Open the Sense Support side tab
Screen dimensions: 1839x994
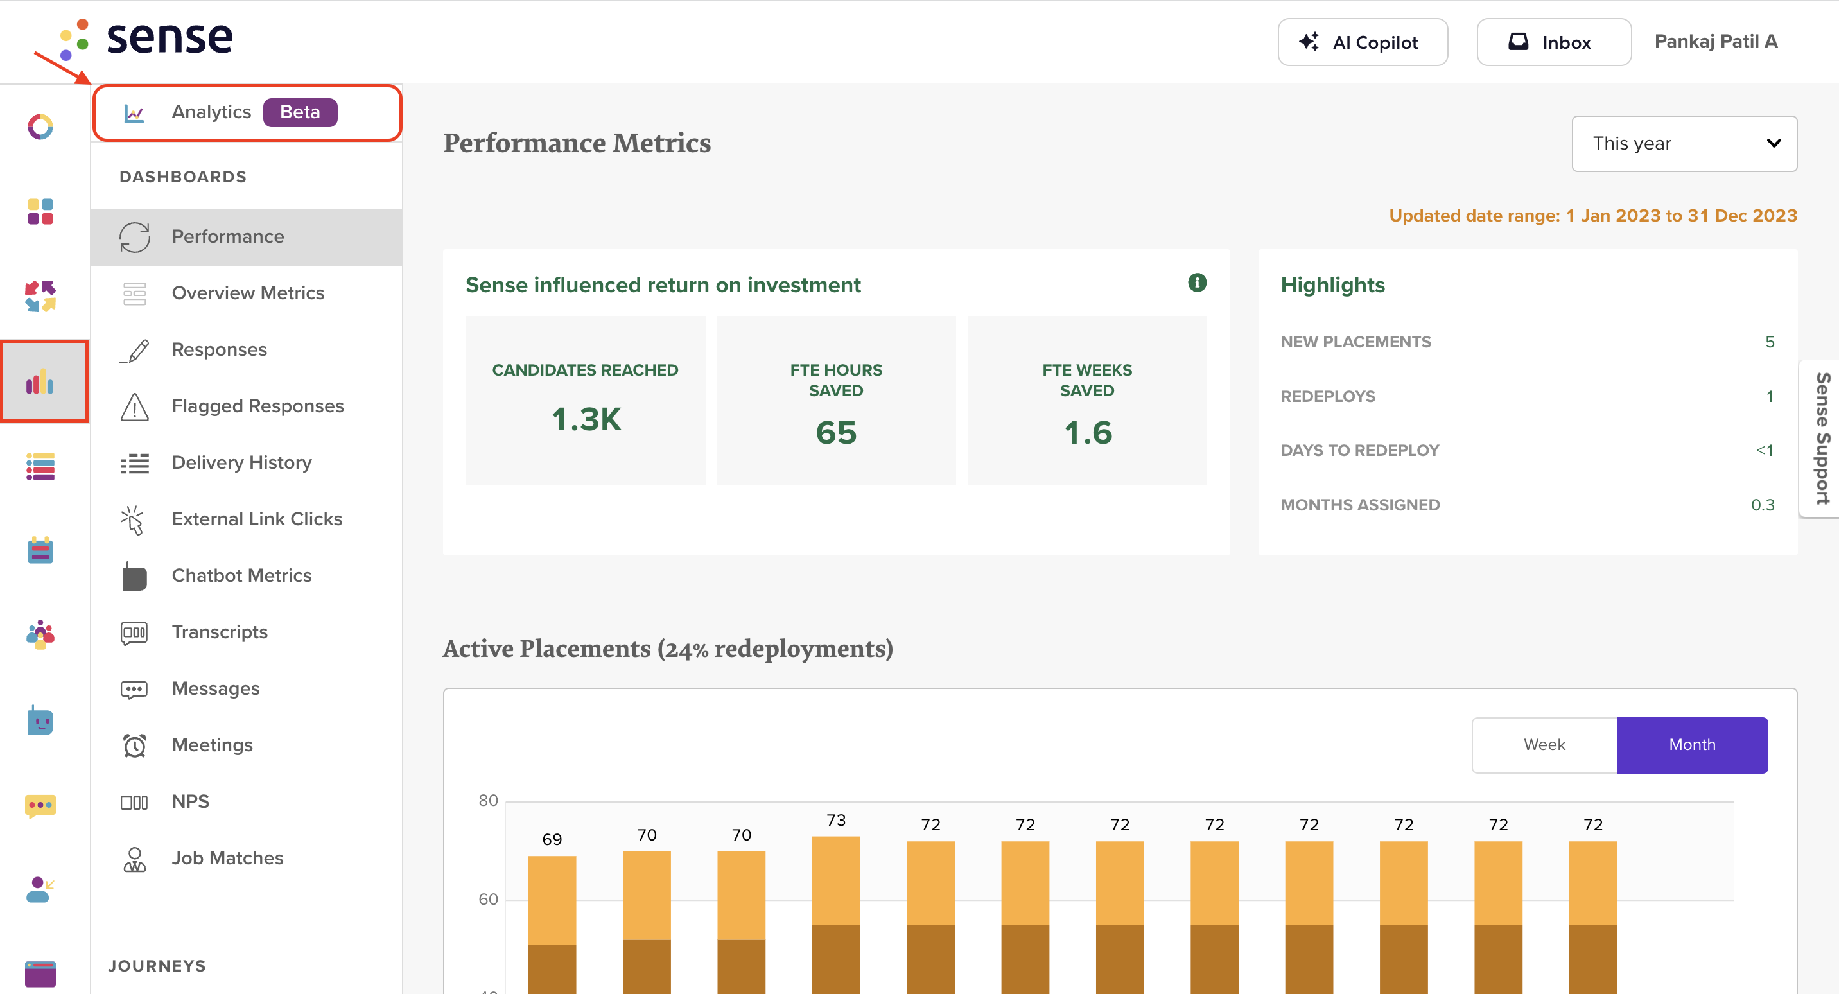[x=1821, y=439]
